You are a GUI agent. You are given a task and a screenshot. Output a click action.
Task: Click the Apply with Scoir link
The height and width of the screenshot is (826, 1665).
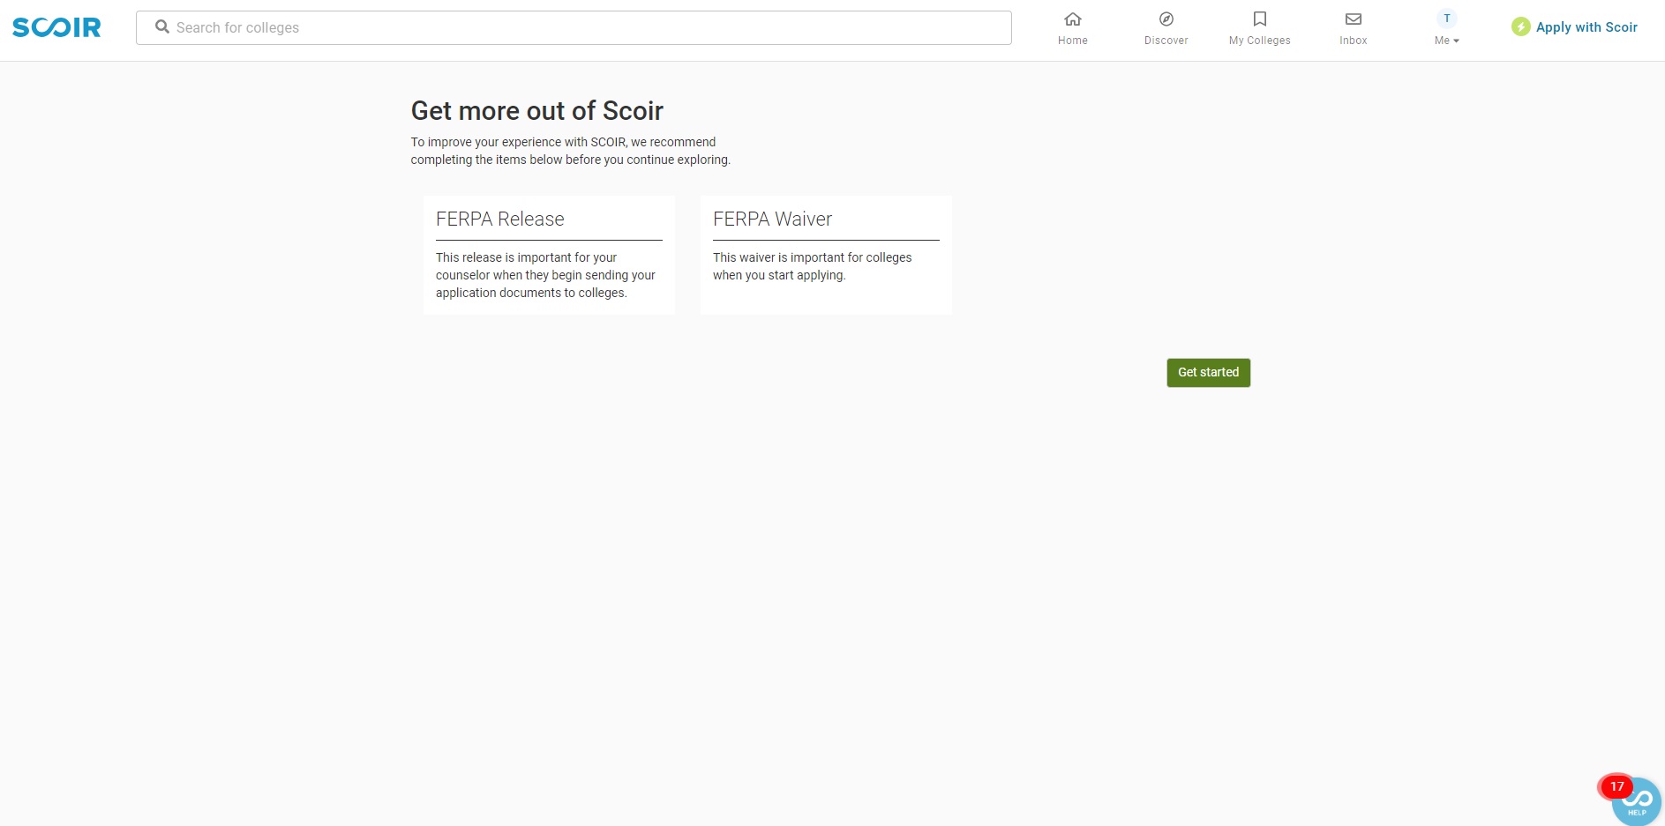(1586, 27)
